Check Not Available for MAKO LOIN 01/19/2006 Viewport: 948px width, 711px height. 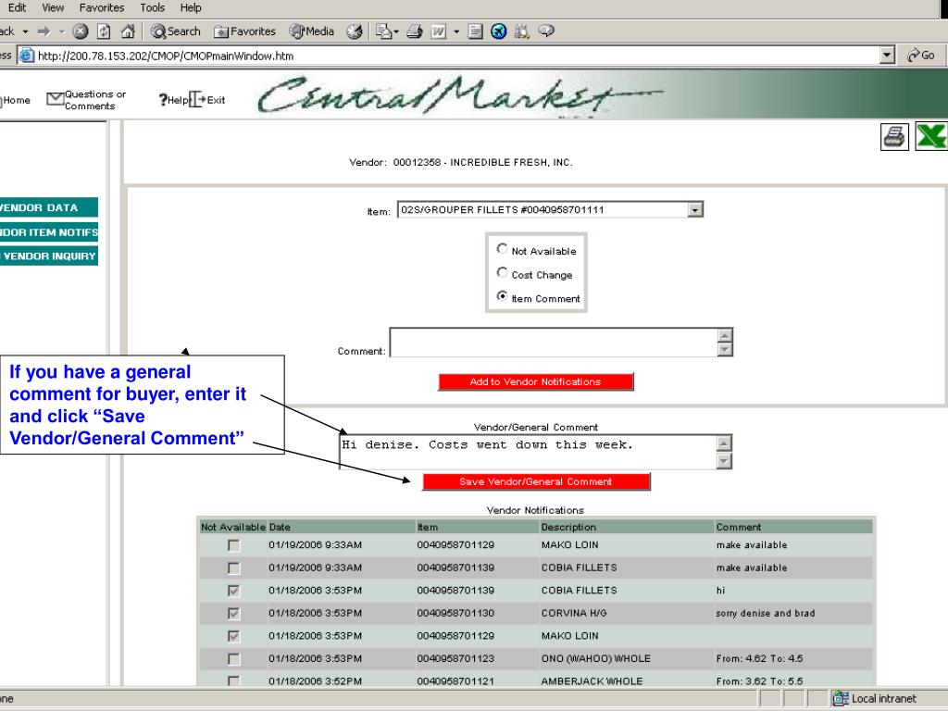pos(233,545)
